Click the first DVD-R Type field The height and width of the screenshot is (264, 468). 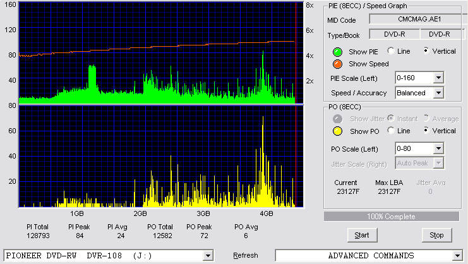click(x=394, y=34)
